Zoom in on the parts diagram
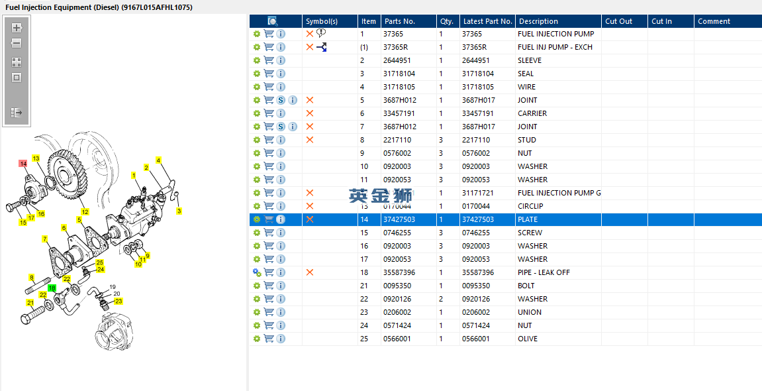This screenshot has width=762, height=391. [17, 28]
